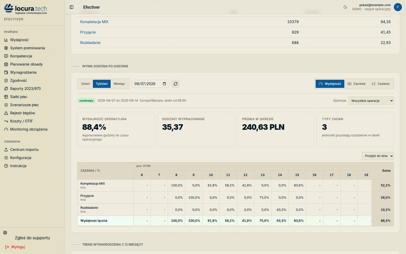Open Scenariusze płac

[x=24, y=105]
